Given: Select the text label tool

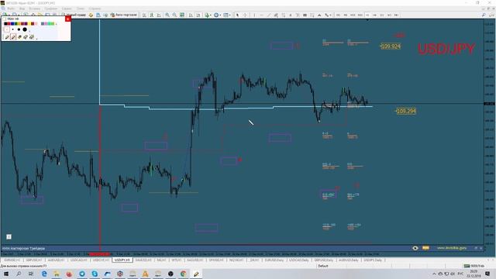Looking at the screenshot, I should [x=298, y=15].
